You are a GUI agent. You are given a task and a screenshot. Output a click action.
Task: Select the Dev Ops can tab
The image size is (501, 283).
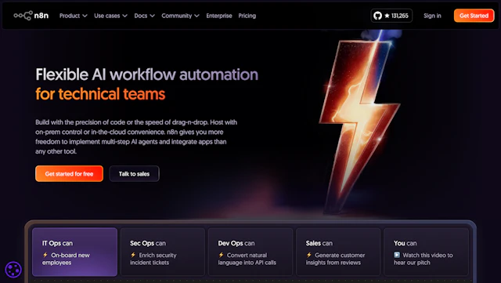click(x=250, y=252)
